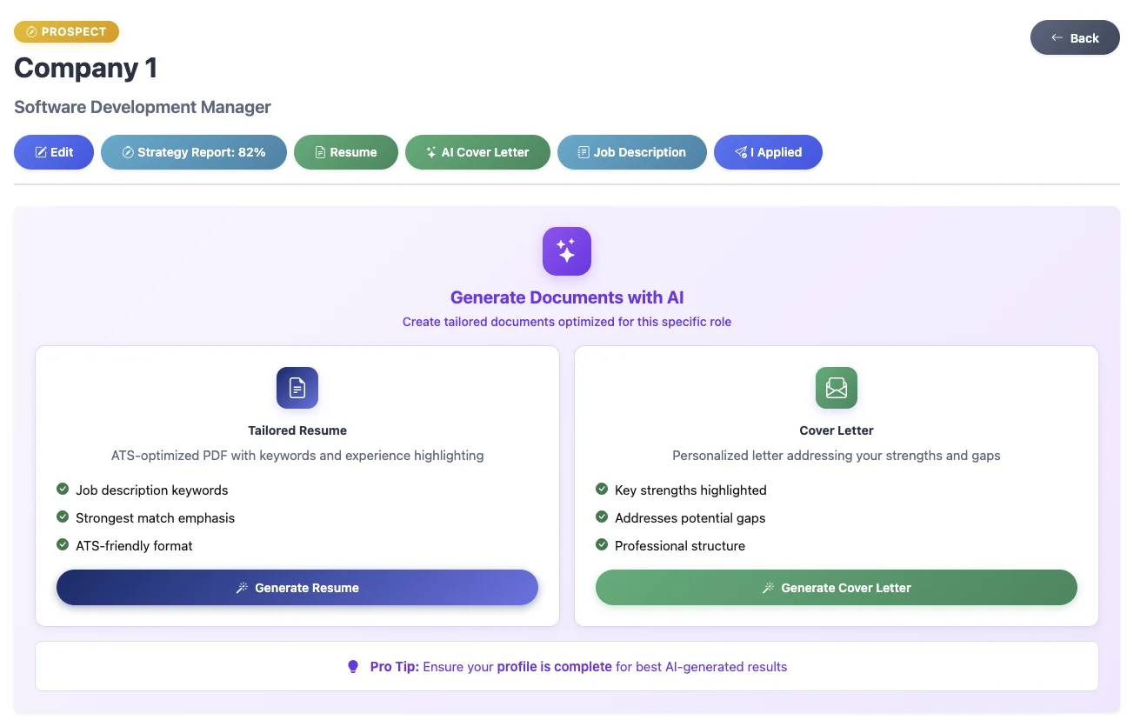Open the Job Description section
1147x720 pixels.
tap(632, 152)
